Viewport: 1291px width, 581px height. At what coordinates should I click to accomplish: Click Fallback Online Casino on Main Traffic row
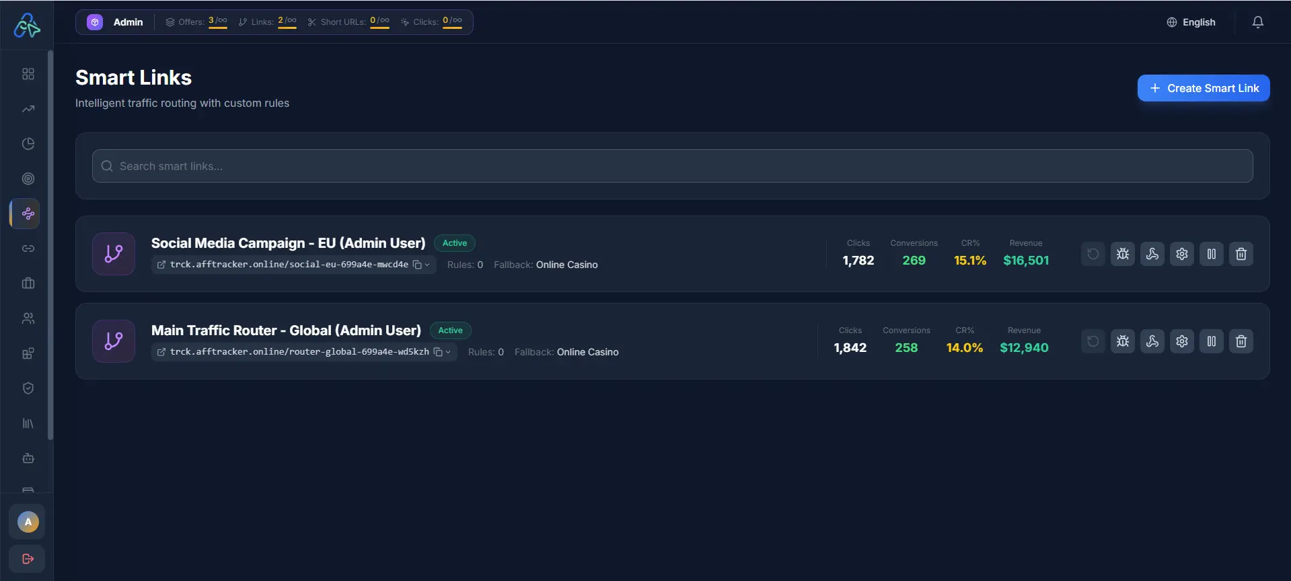point(566,352)
